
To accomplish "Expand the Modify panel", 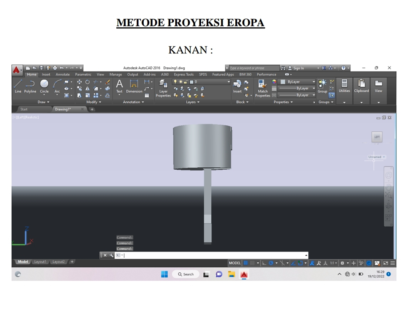I will 94,102.
